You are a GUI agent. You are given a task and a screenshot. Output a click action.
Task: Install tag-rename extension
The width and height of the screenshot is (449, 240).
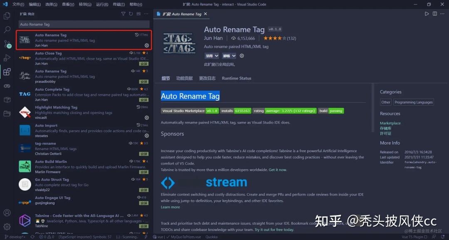pyautogui.click(x=144, y=154)
